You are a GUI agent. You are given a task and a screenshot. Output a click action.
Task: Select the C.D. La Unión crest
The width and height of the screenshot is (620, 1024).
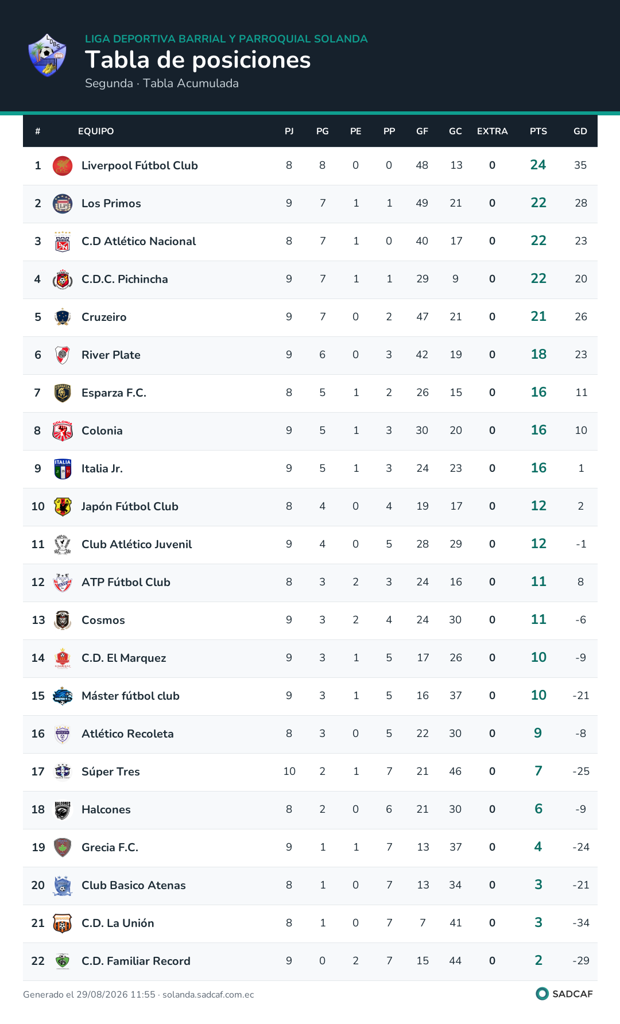(63, 924)
